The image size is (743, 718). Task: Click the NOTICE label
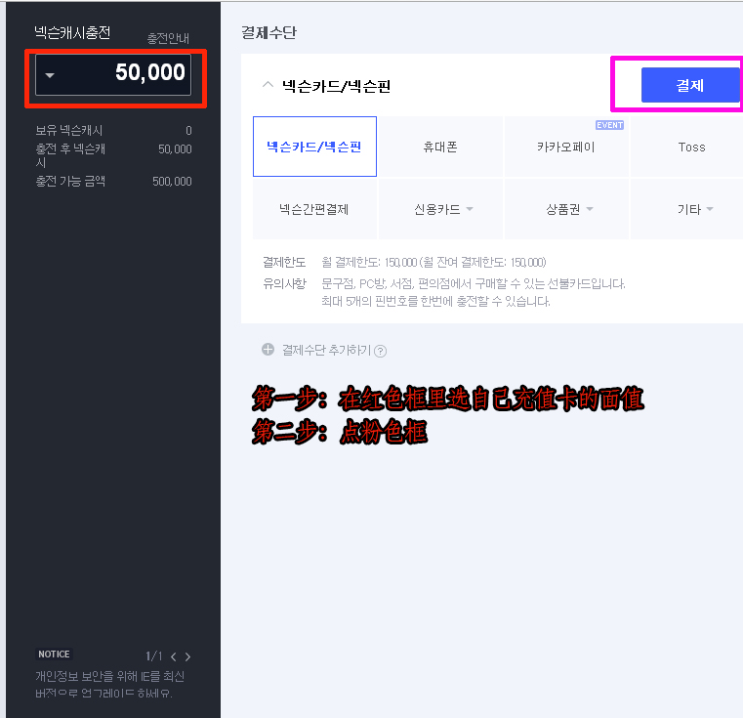coord(54,654)
